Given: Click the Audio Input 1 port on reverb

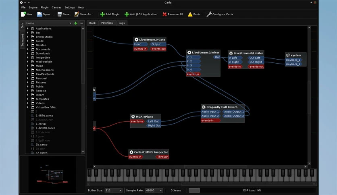Looking at the screenshot, I should (210, 112).
